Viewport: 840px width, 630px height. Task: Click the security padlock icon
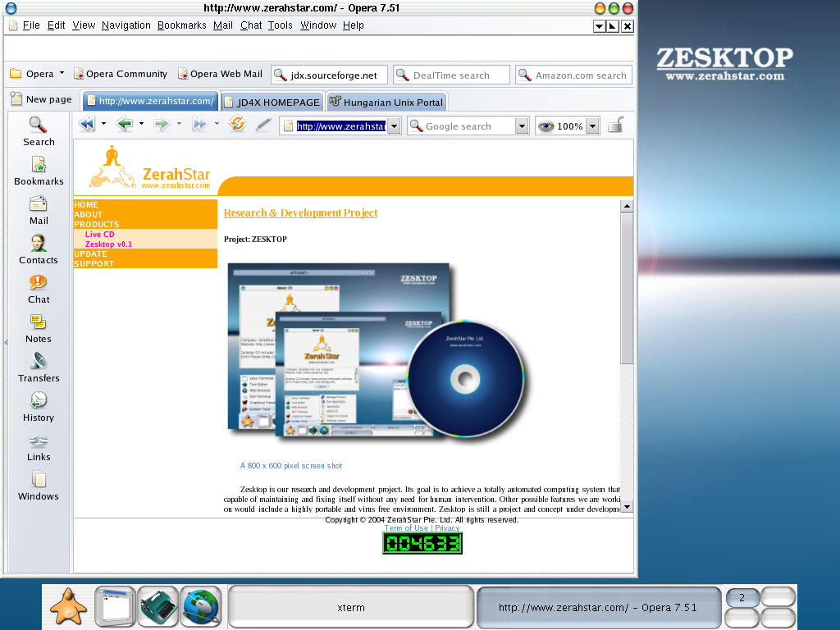[x=616, y=126]
